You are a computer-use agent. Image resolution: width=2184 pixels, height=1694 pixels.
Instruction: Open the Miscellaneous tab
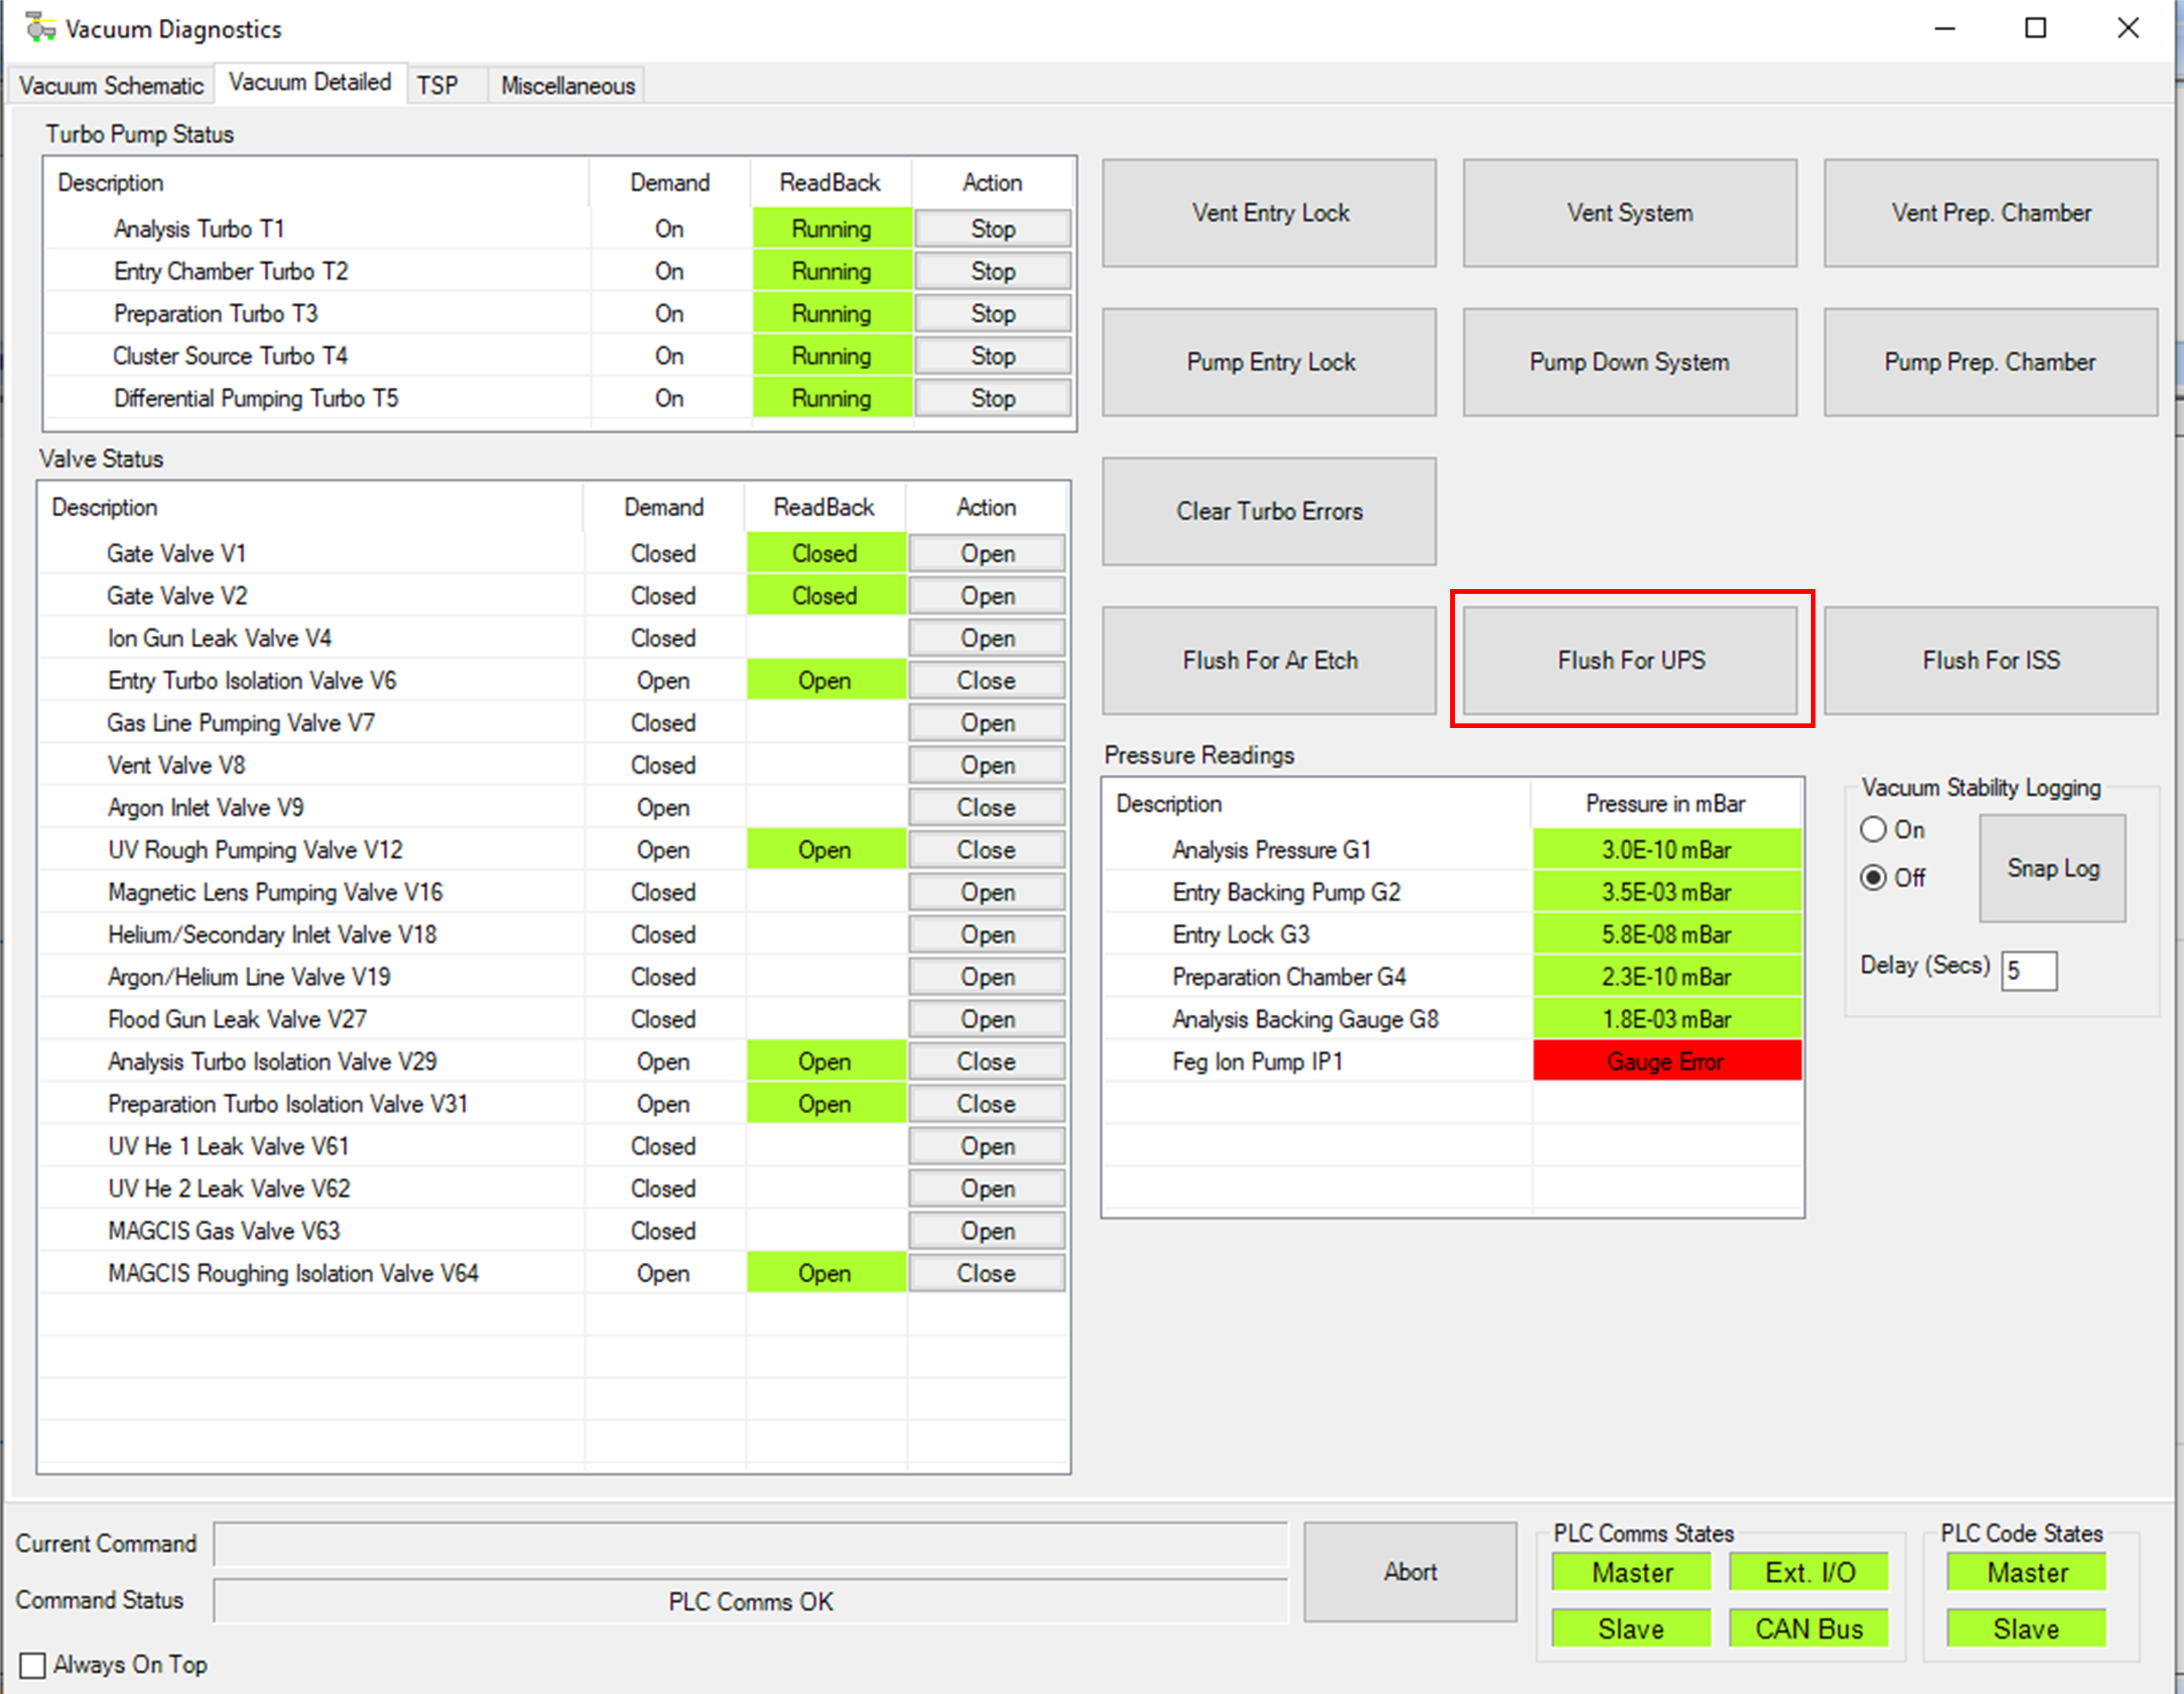tap(567, 86)
